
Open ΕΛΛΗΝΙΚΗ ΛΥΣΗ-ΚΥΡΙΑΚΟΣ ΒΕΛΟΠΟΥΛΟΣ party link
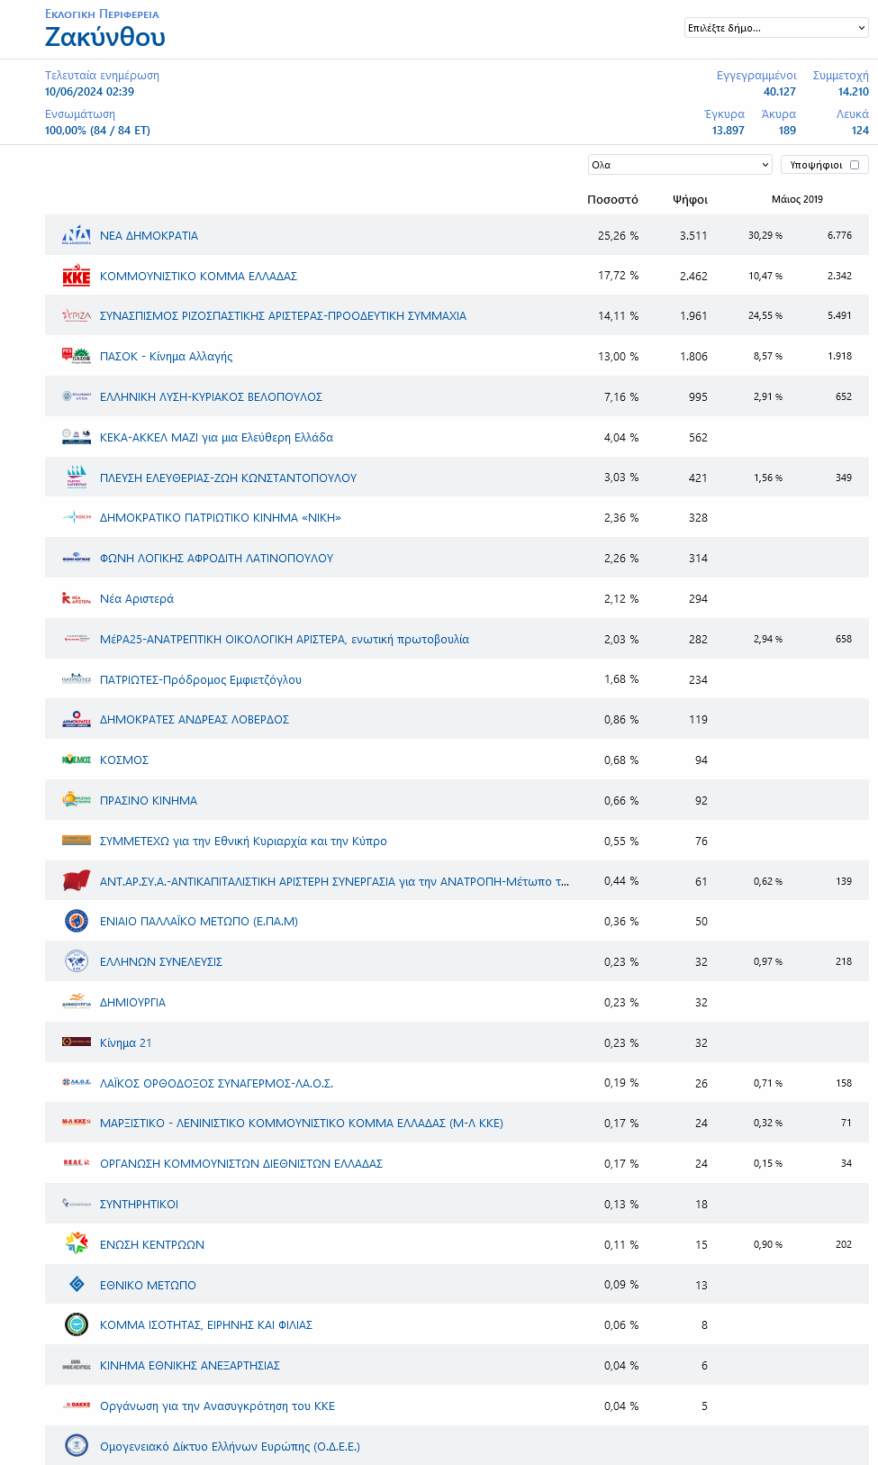pos(211,397)
